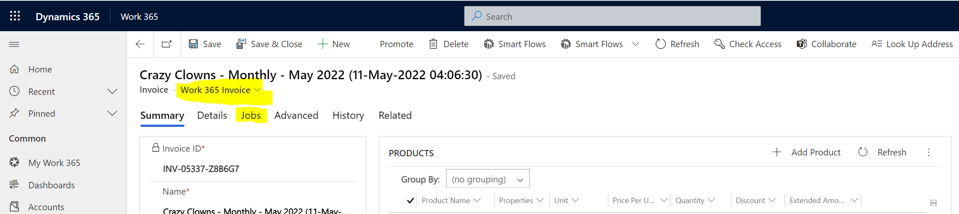Click the Check Access button label

[x=755, y=44]
